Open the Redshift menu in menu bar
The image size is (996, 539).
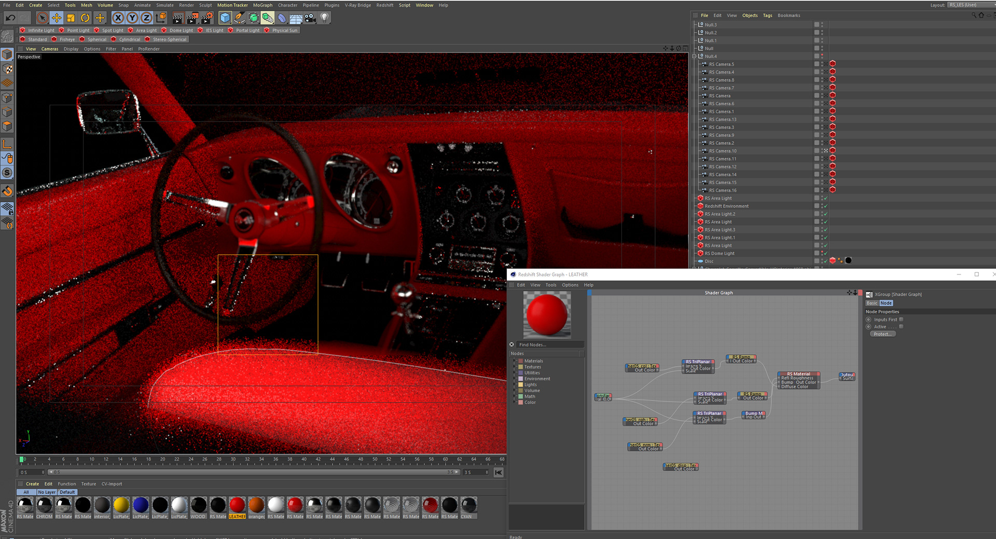pos(384,5)
